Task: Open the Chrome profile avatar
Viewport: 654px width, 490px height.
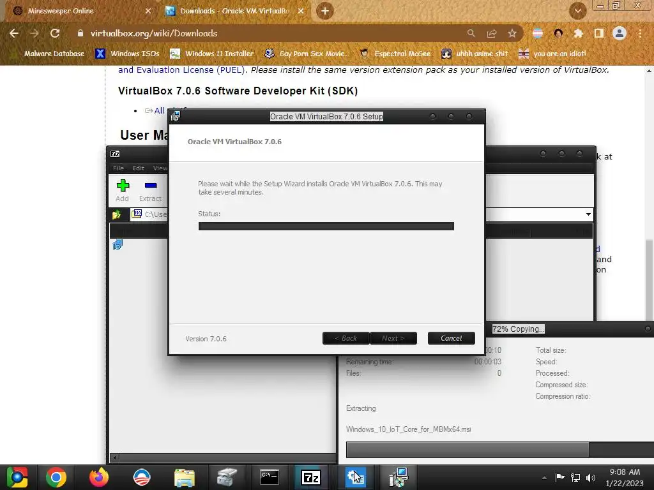Action: coord(620,33)
